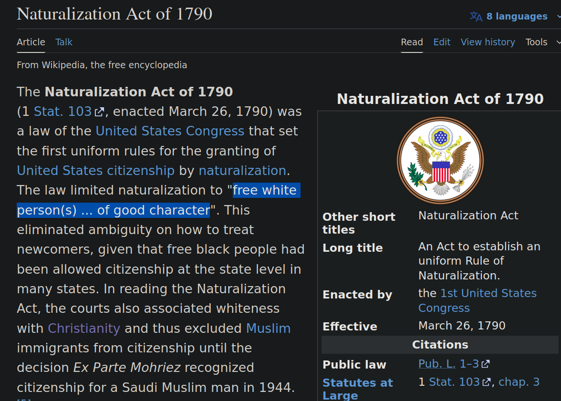Follow the 1–3 public law link
This screenshot has height=401, width=561.
click(x=469, y=364)
